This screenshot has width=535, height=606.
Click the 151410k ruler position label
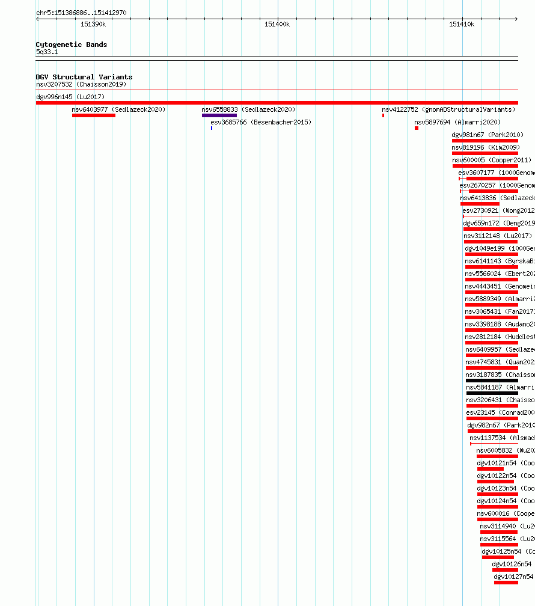click(x=462, y=24)
